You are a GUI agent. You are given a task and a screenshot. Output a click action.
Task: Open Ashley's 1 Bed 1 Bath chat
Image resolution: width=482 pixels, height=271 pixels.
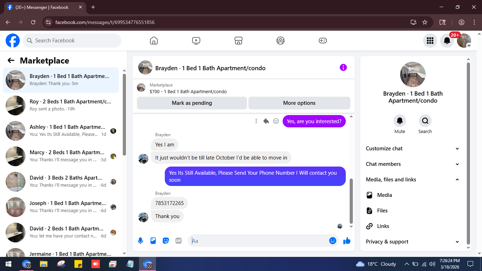(x=61, y=131)
